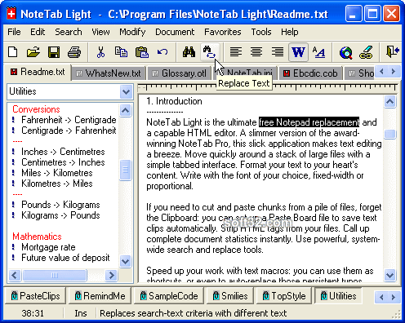Paste clipboard using the Paste icon
This screenshot has width=405, height=323.
[x=142, y=51]
